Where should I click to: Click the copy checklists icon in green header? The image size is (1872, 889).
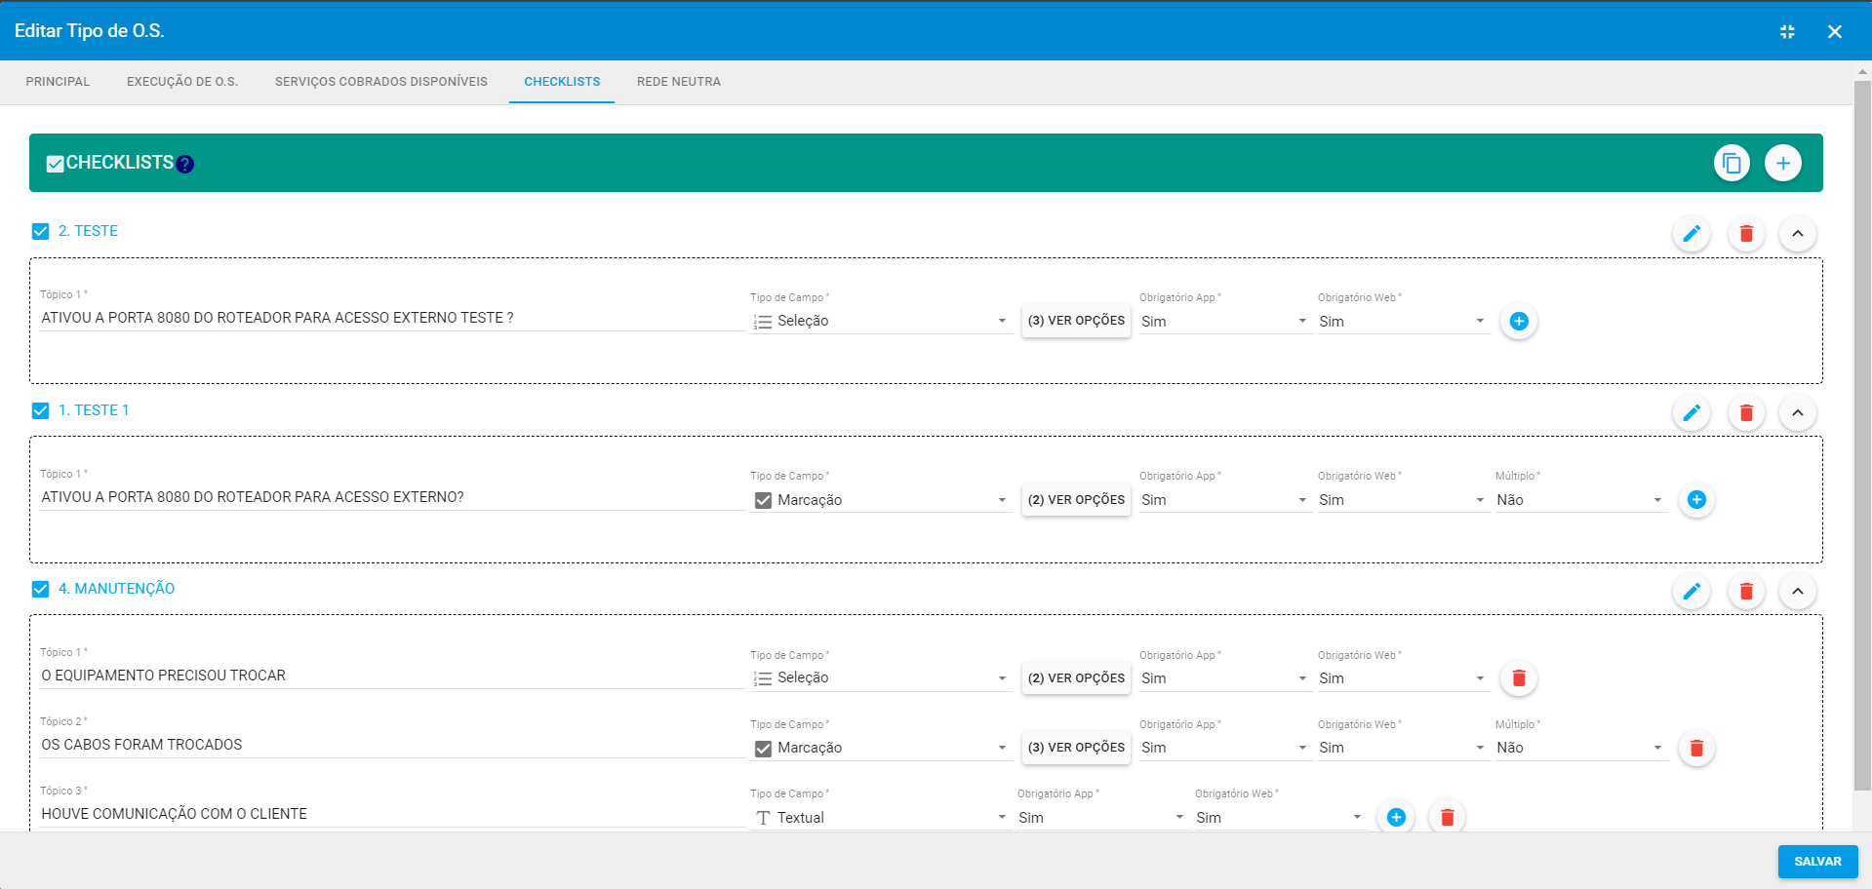click(1732, 163)
